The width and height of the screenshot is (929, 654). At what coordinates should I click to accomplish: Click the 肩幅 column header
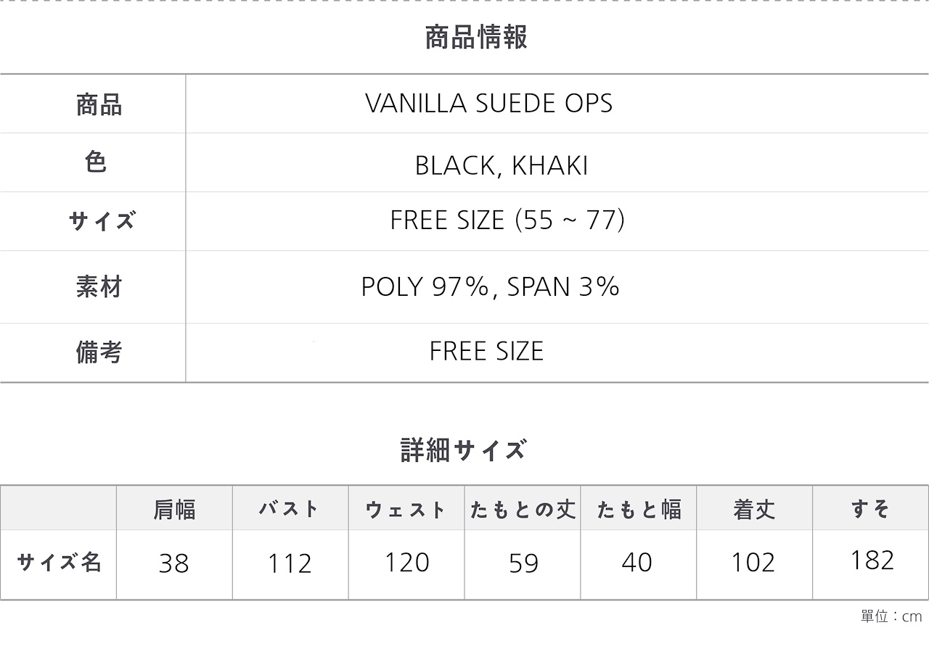(x=174, y=510)
